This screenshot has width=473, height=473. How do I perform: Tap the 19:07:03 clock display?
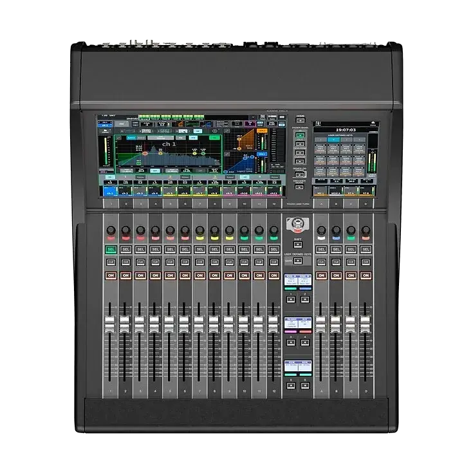click(x=346, y=130)
